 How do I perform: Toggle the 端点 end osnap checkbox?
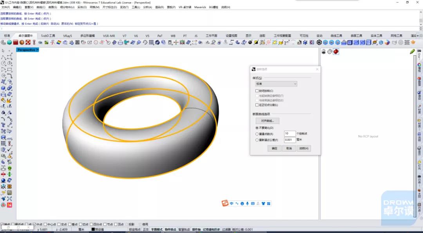(x=2, y=224)
